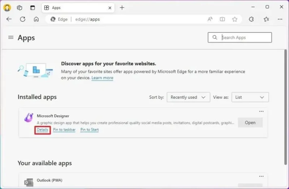Select the Apps browser tab
Viewport: 289px width, 189px height.
pos(78,8)
